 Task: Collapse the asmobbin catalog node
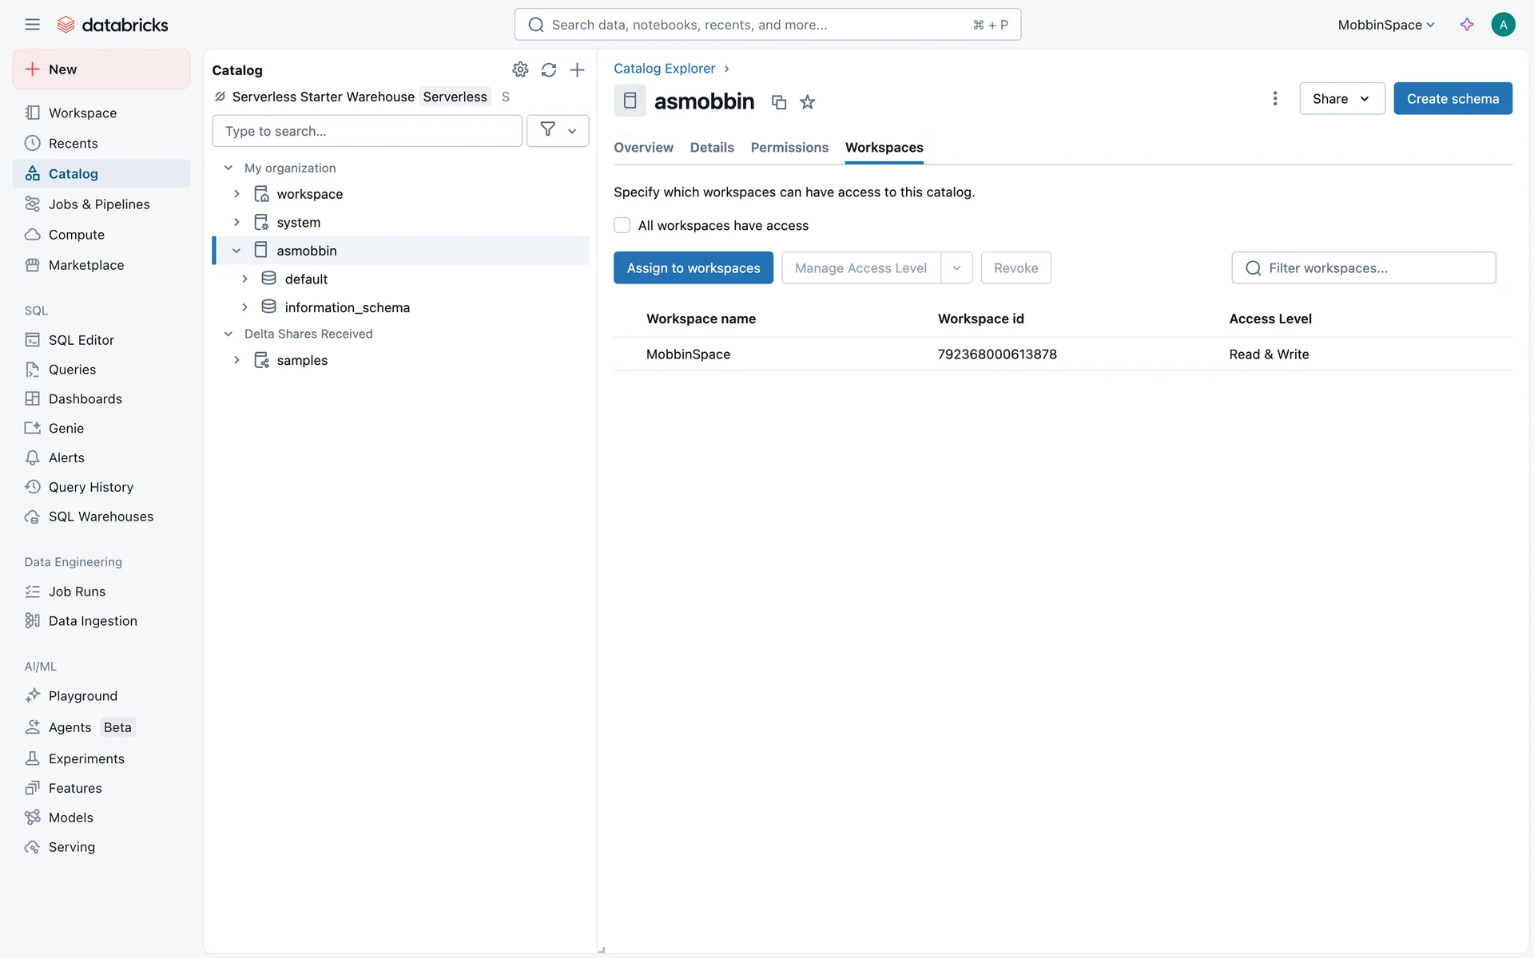236,251
